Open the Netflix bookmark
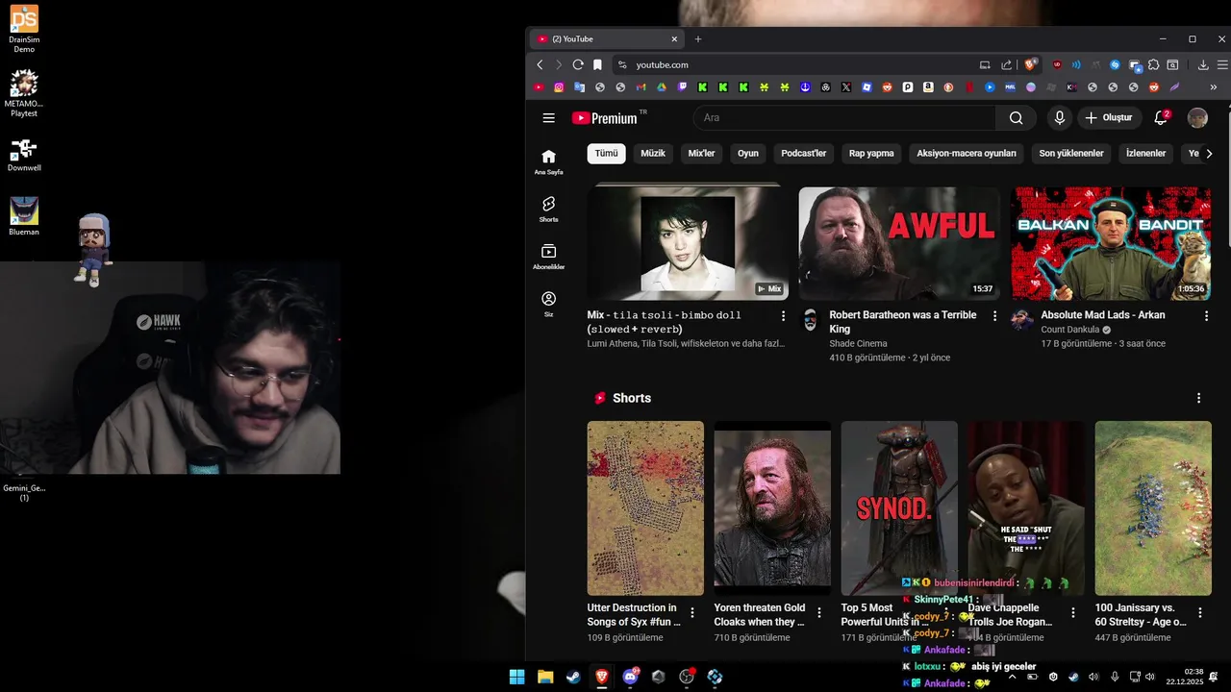This screenshot has width=1231, height=692. click(x=968, y=86)
